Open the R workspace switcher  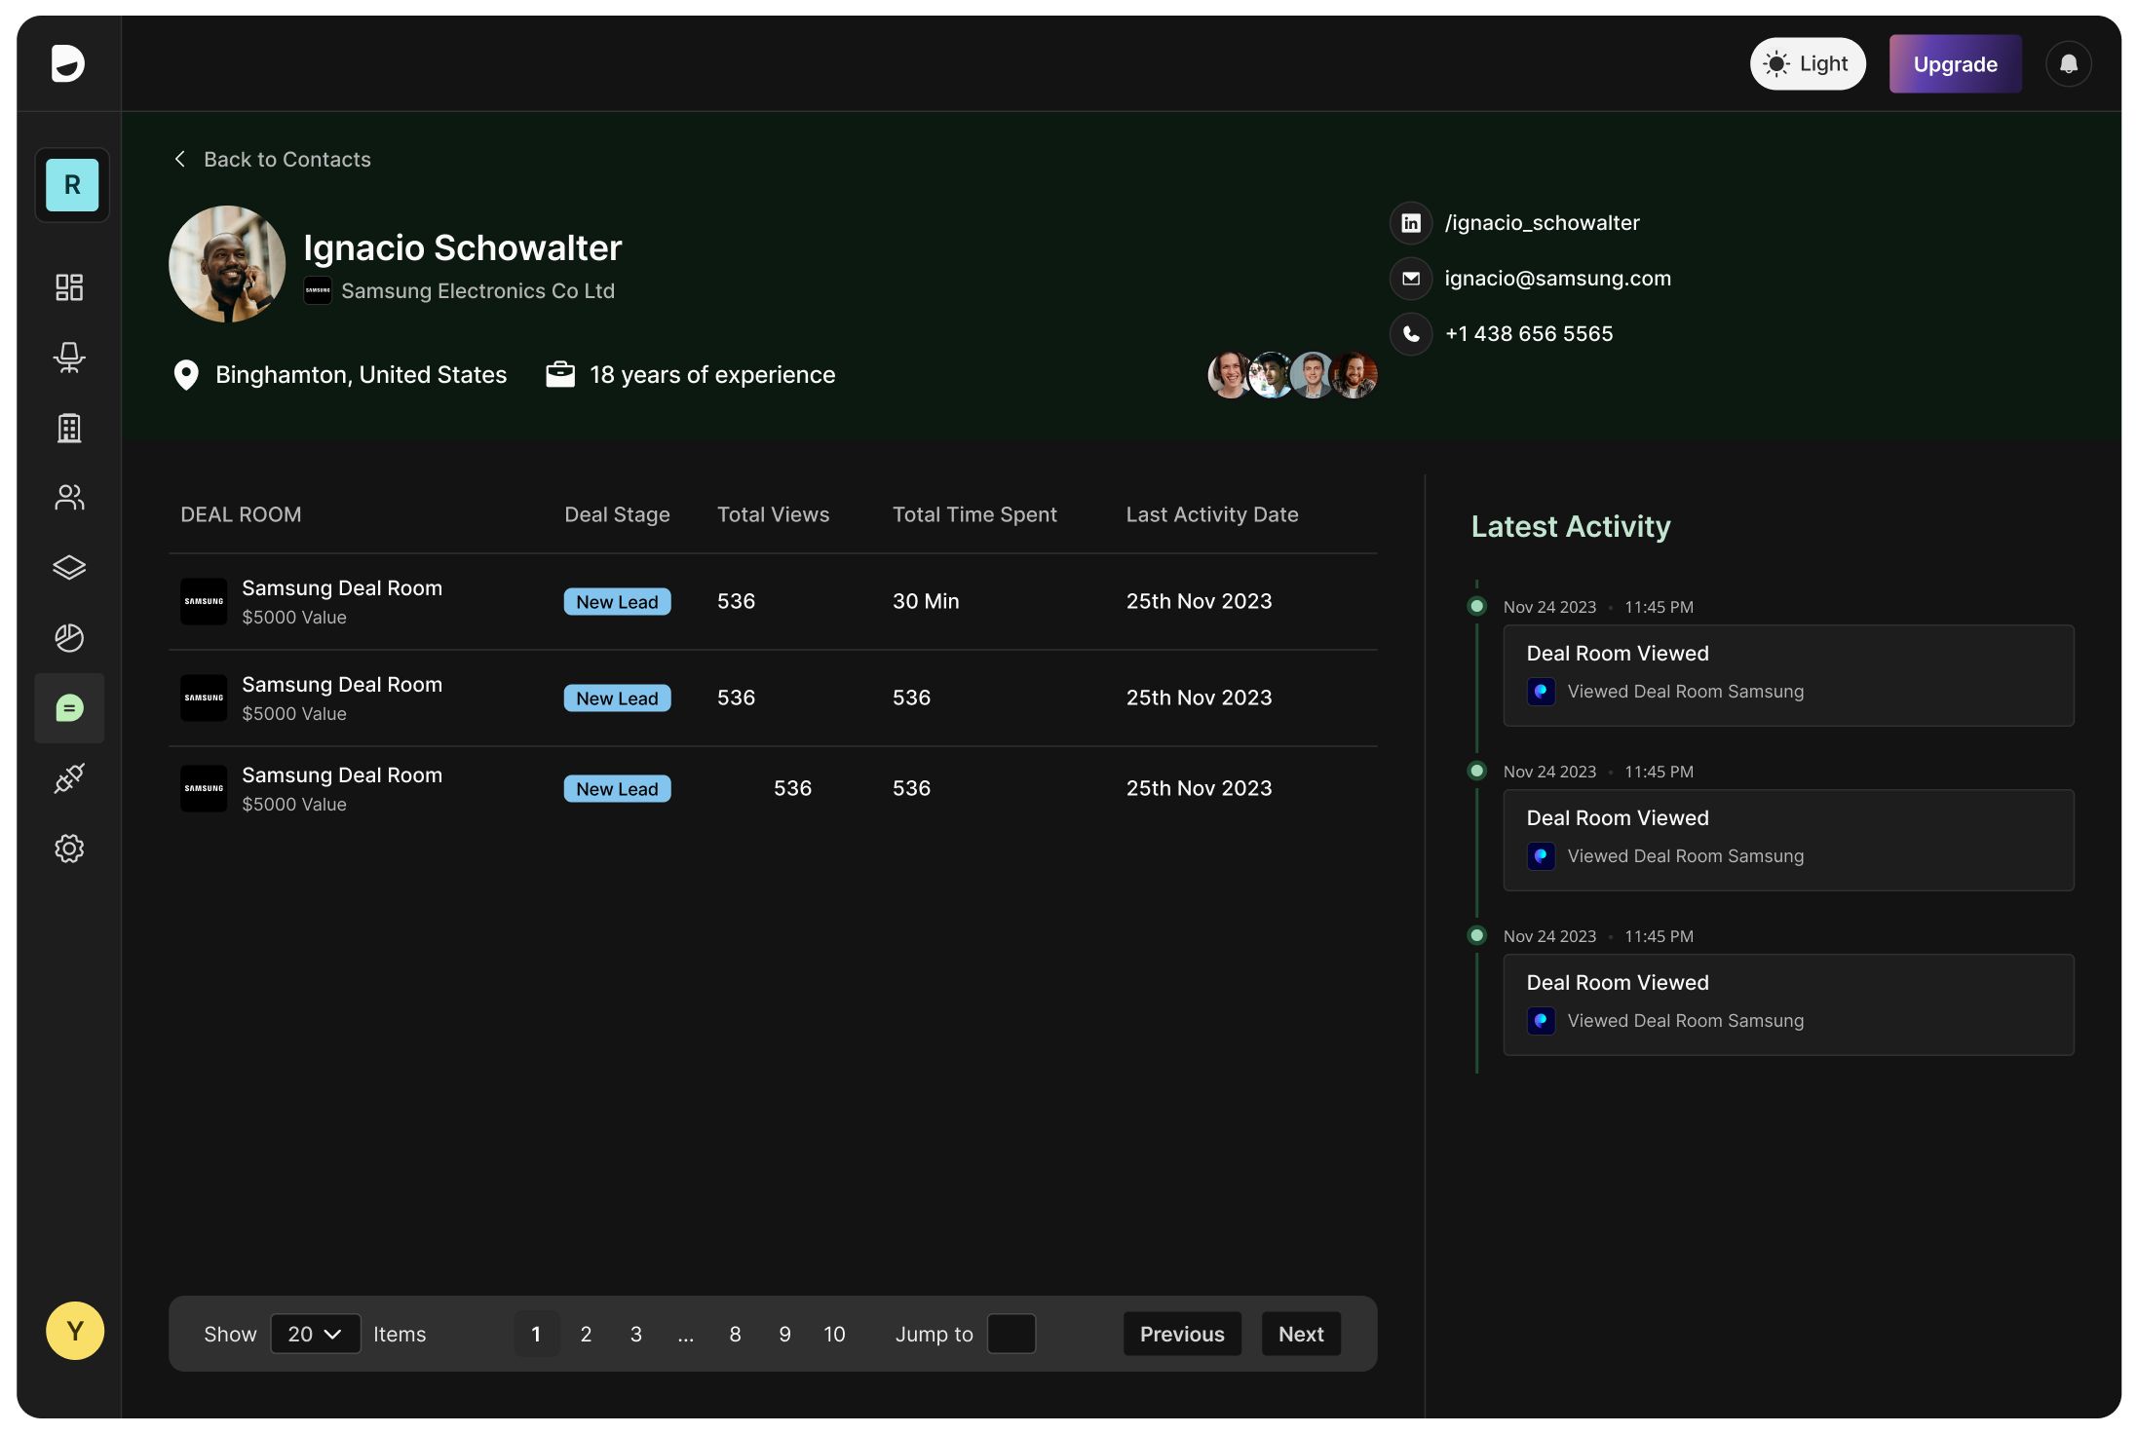(x=72, y=185)
